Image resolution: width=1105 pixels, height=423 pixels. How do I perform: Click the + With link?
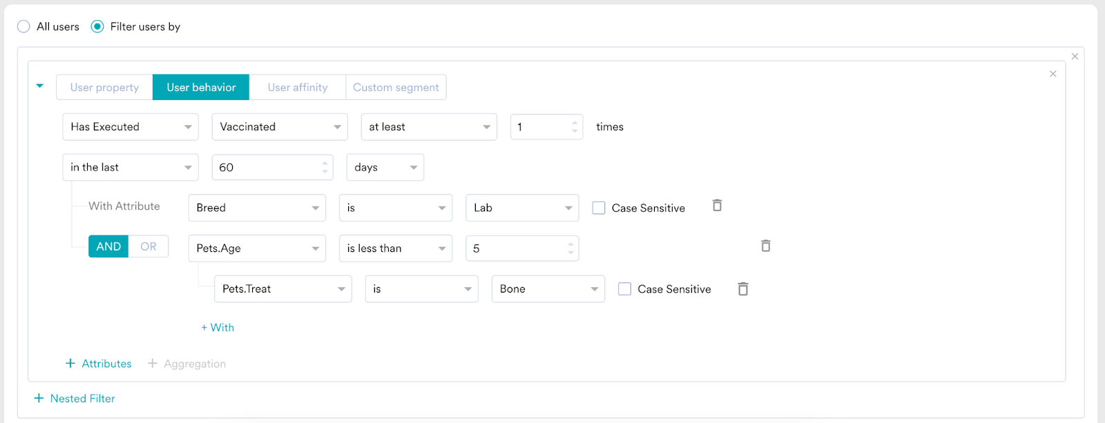tap(218, 328)
